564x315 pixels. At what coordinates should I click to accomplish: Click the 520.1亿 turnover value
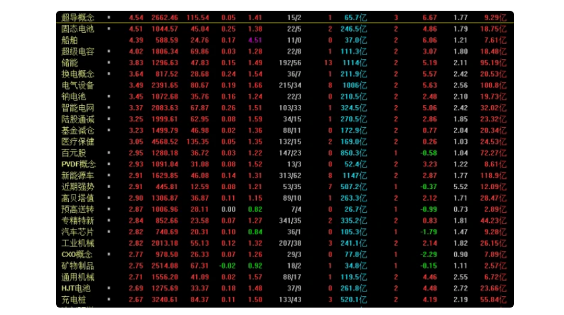point(354,300)
